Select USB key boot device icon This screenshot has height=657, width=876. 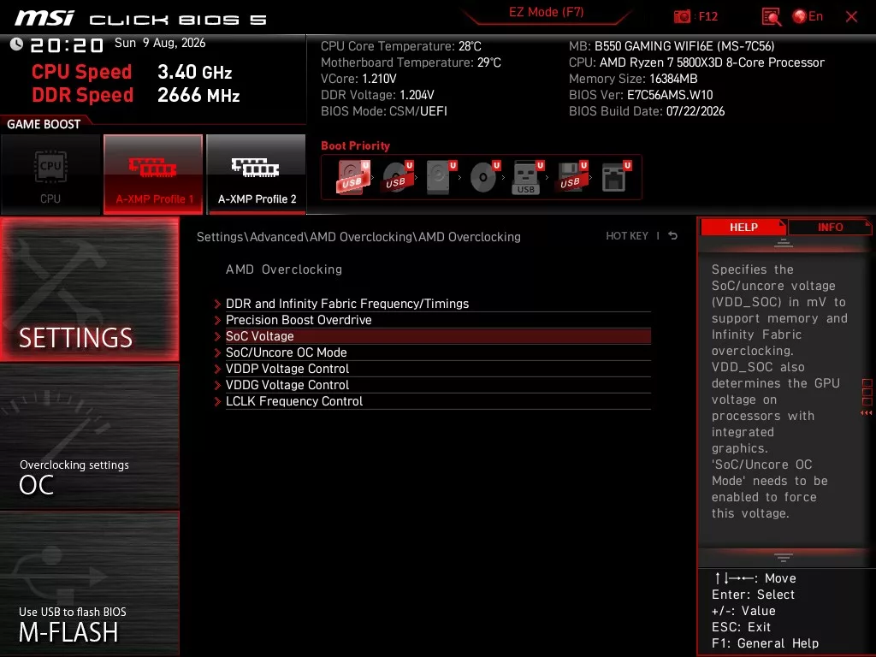point(528,177)
